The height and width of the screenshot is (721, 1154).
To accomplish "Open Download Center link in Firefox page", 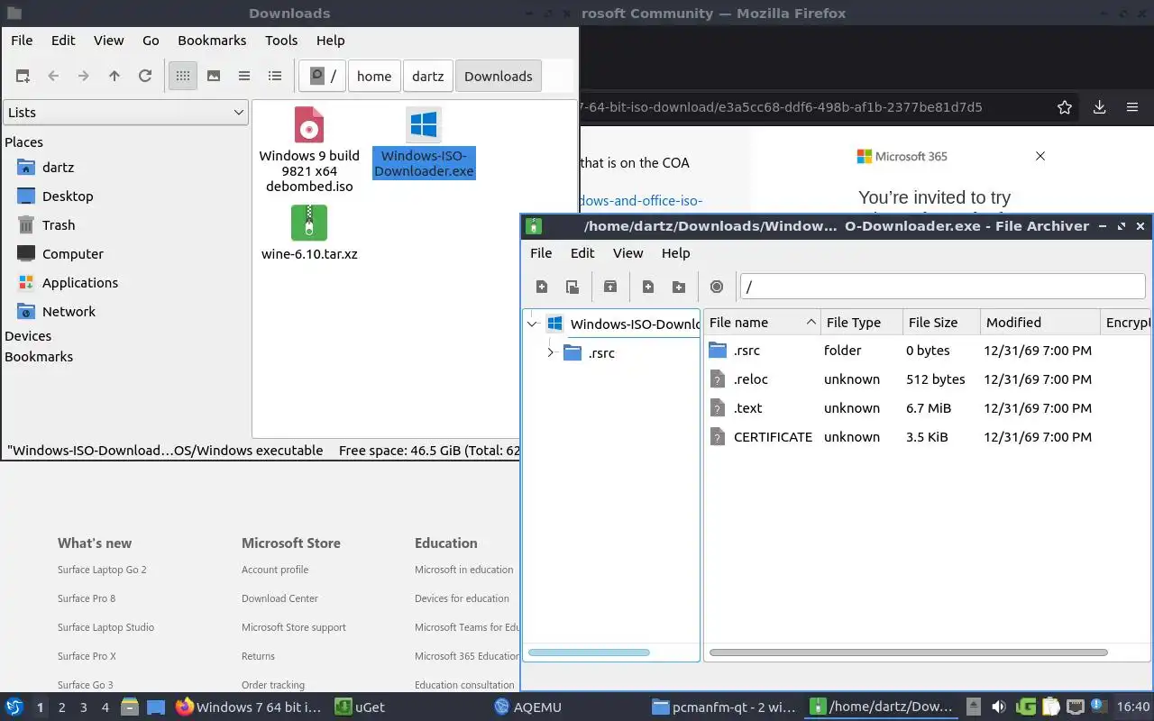I will coord(279,598).
